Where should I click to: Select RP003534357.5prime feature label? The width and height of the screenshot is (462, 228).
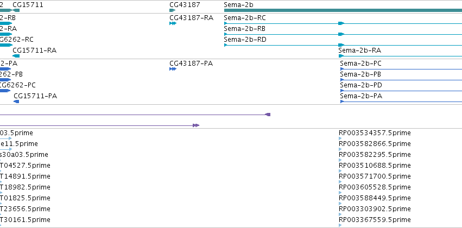375,133
